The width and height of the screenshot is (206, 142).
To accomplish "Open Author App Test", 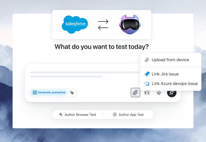I will (x=128, y=115).
